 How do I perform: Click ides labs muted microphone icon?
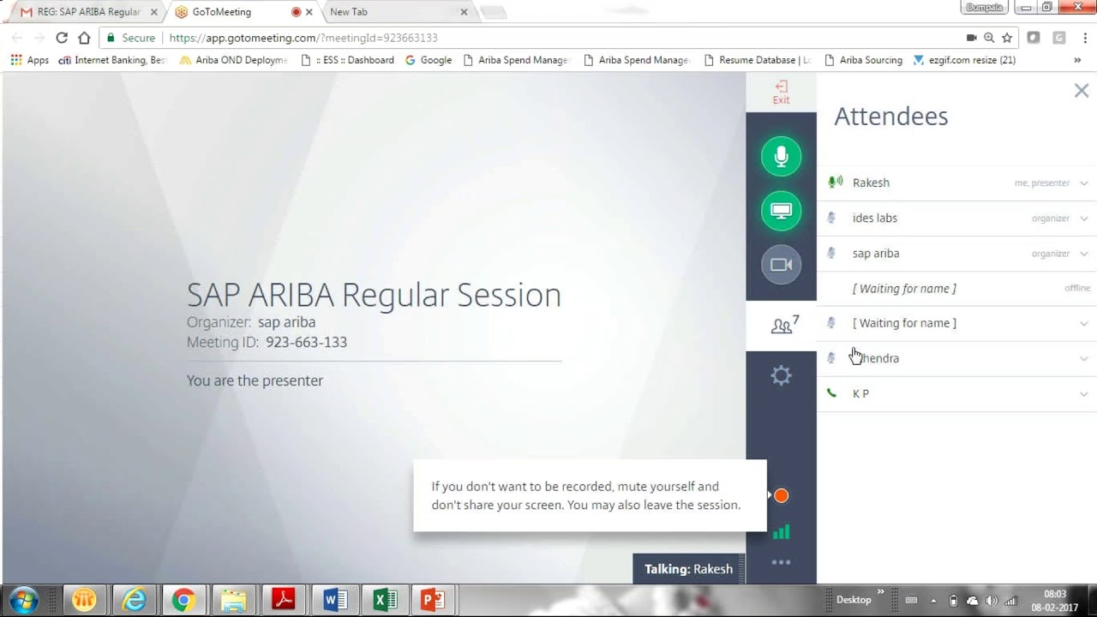[831, 218]
